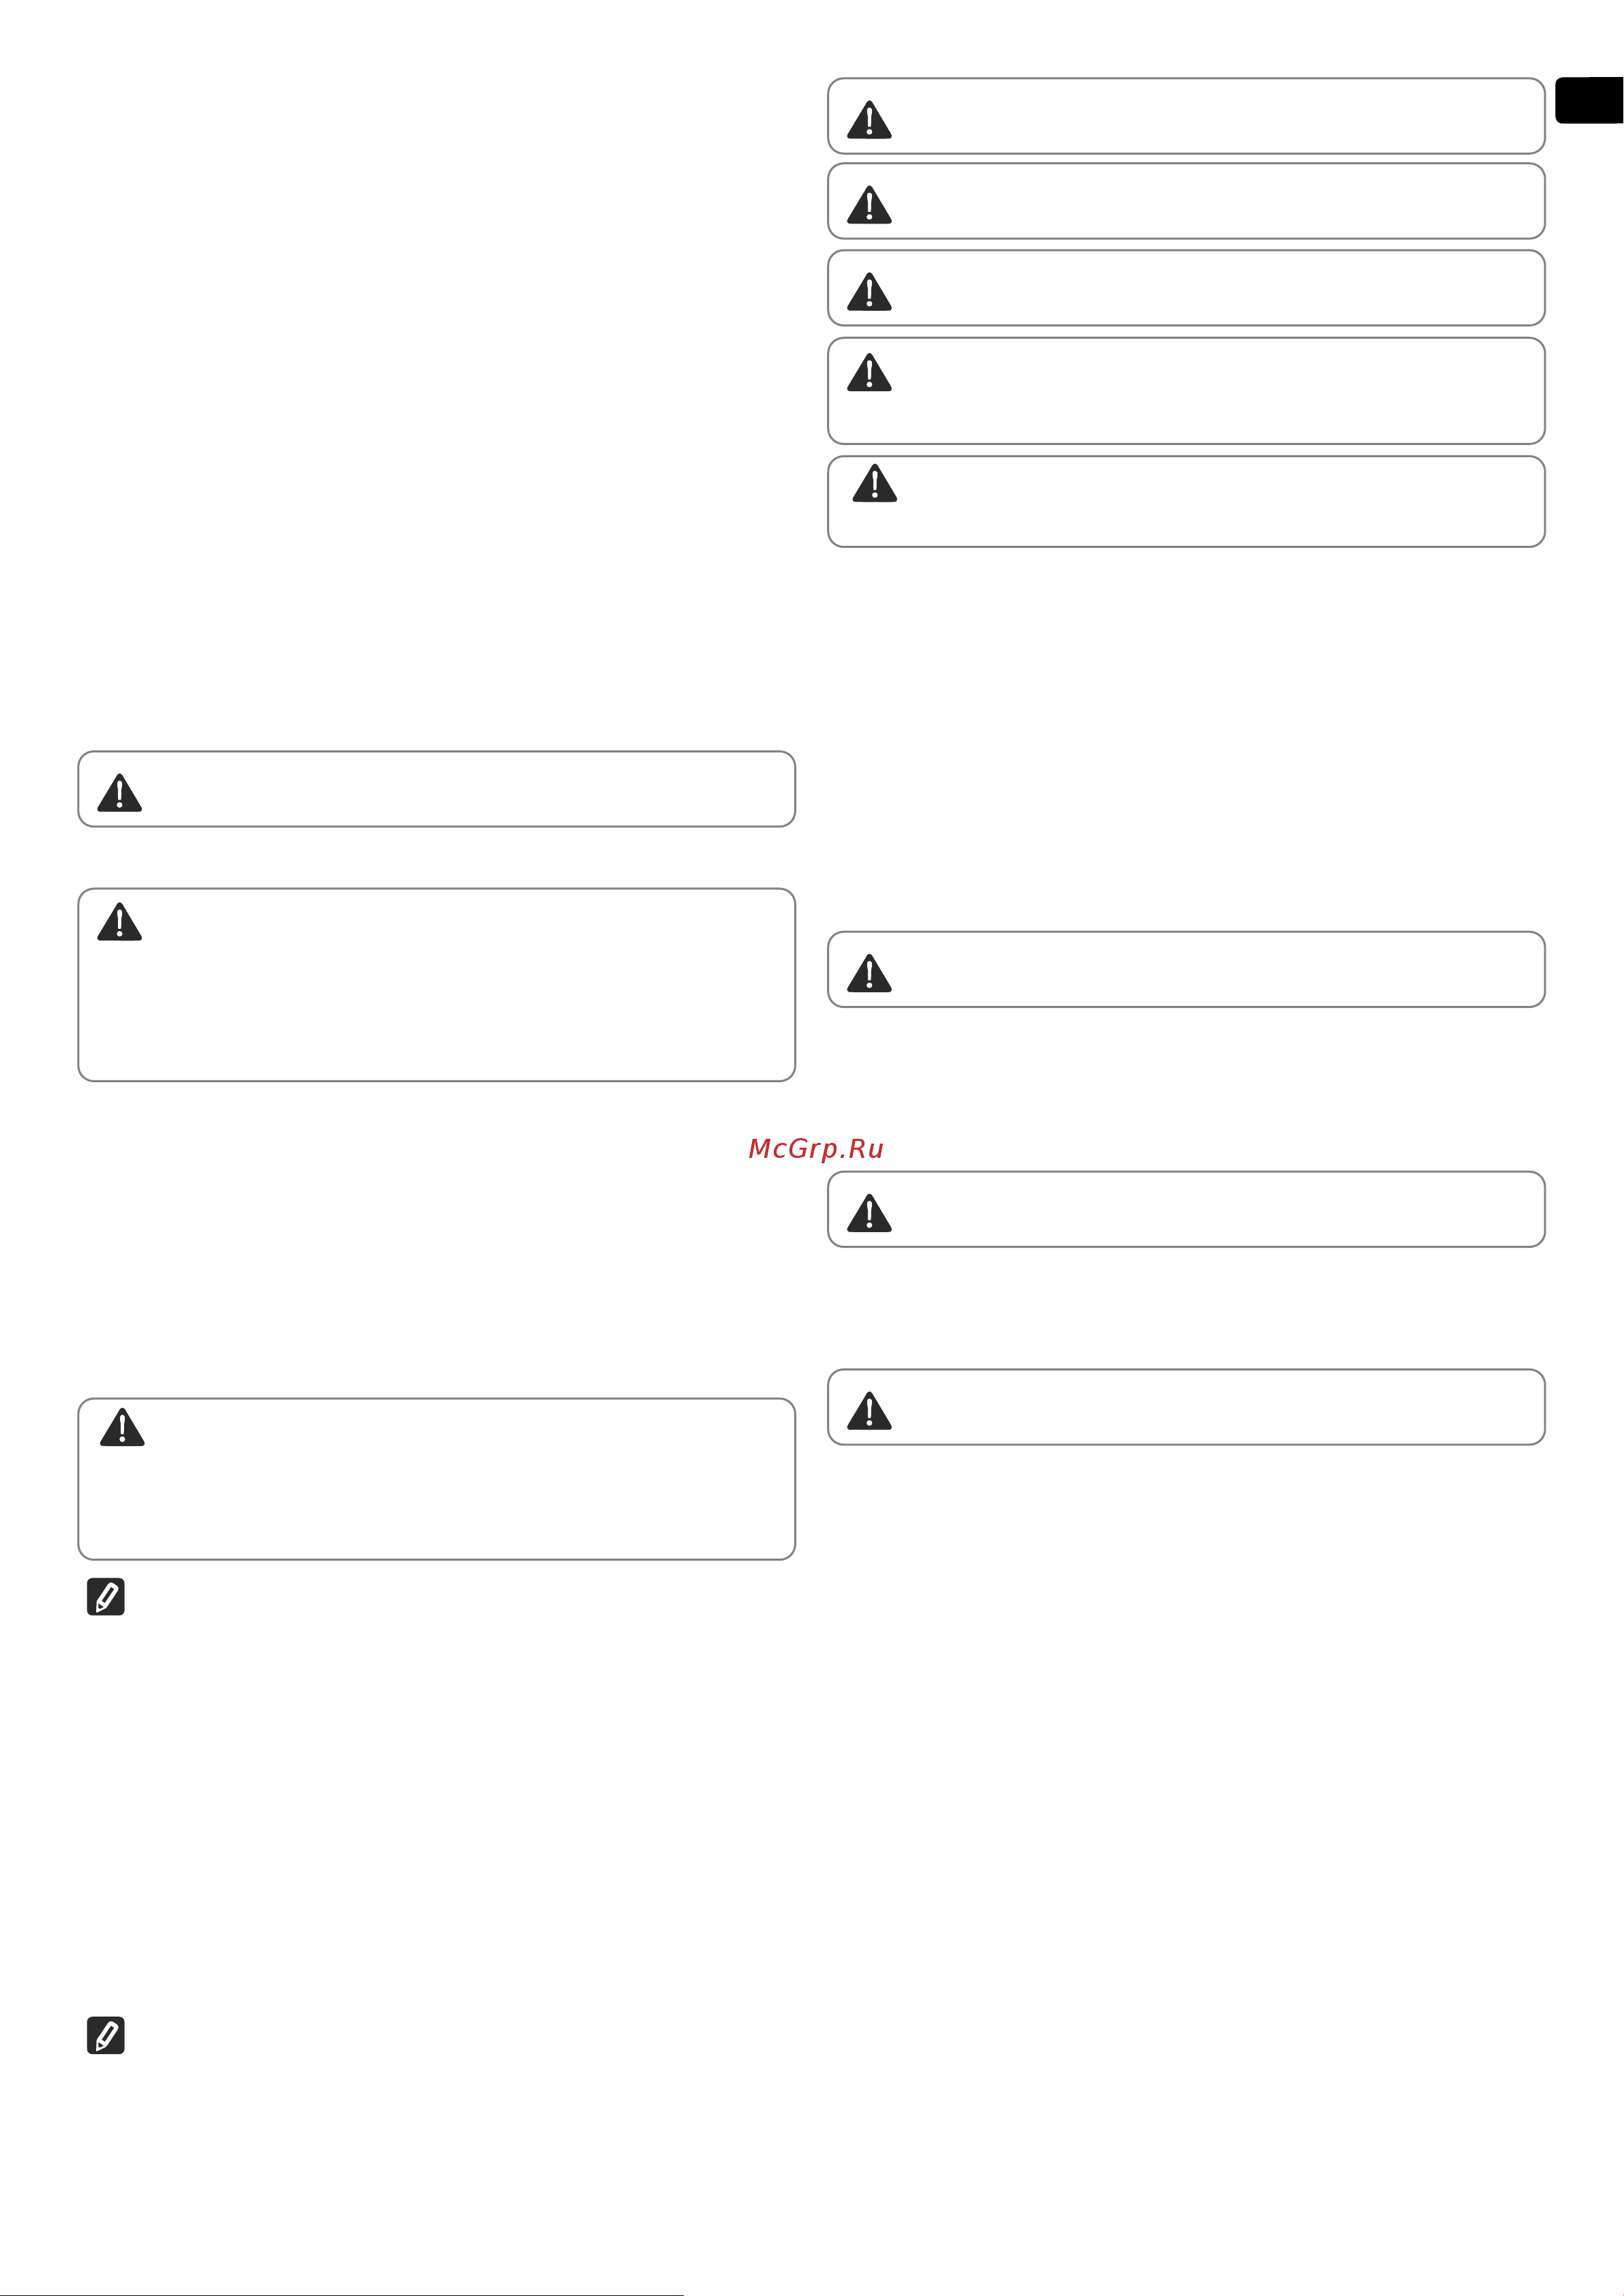
Task: Click the lower pencil note icon
Action: (x=106, y=2035)
